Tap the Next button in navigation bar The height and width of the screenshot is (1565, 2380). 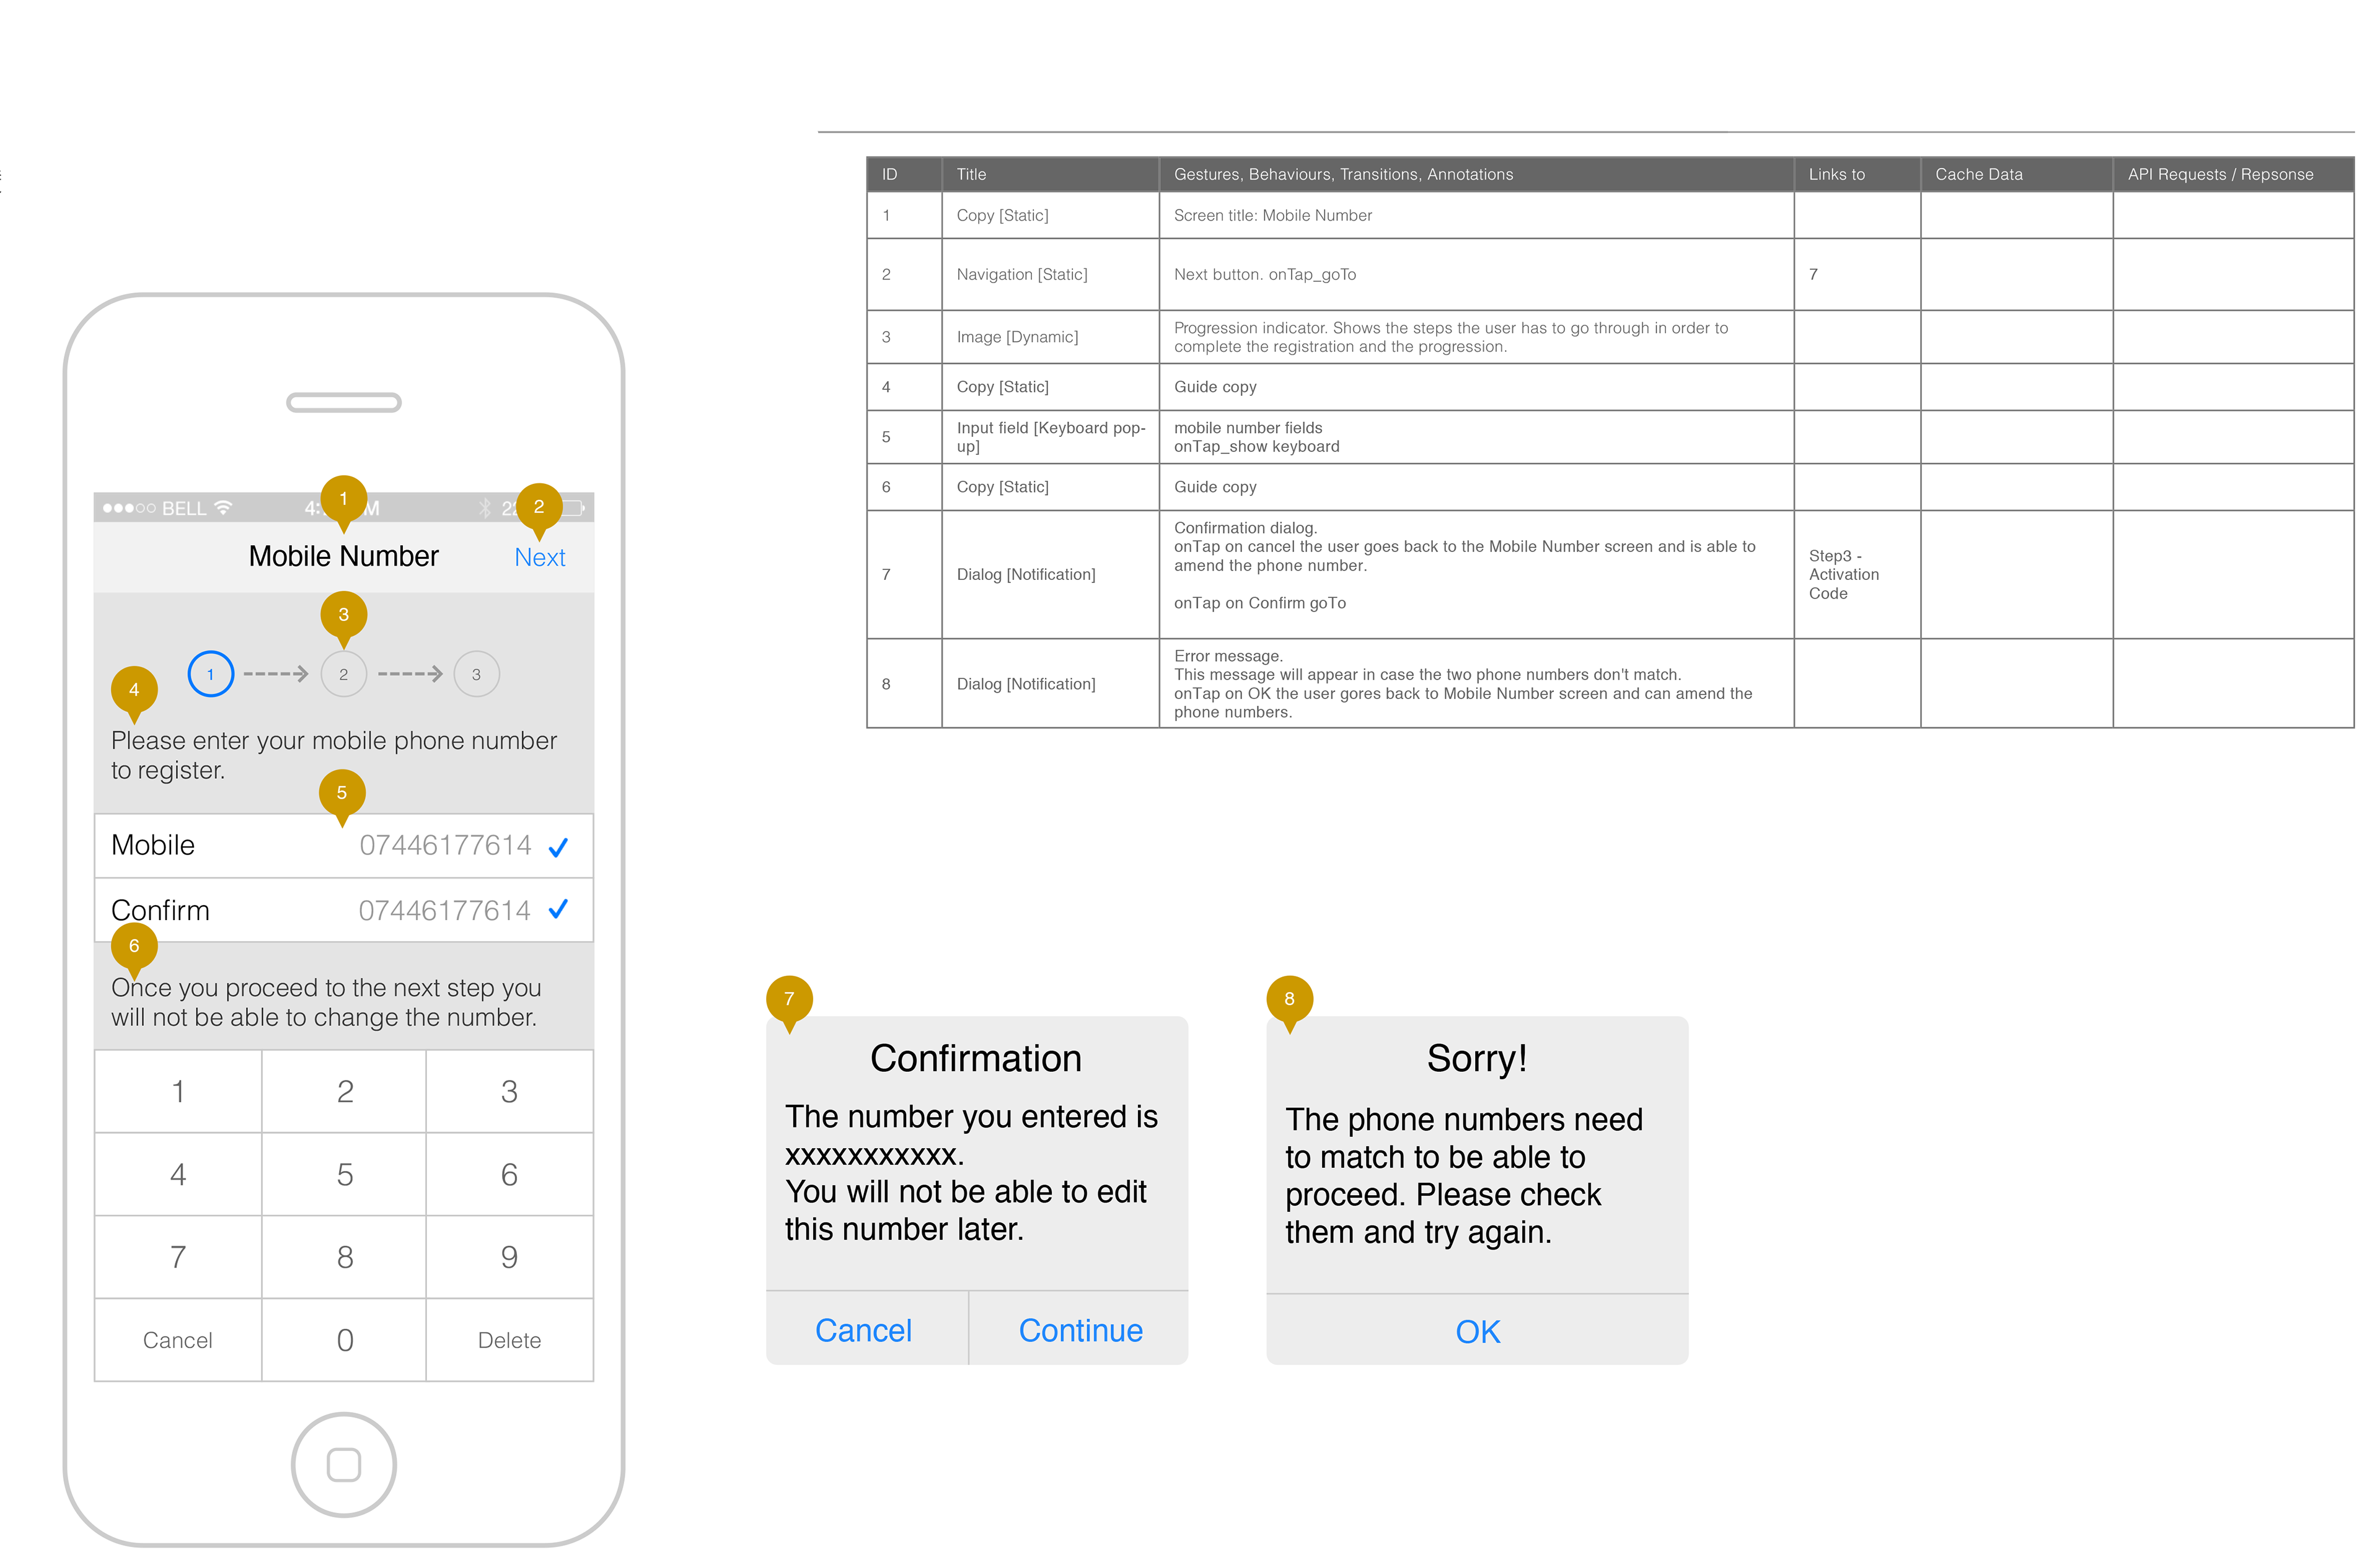pos(540,558)
